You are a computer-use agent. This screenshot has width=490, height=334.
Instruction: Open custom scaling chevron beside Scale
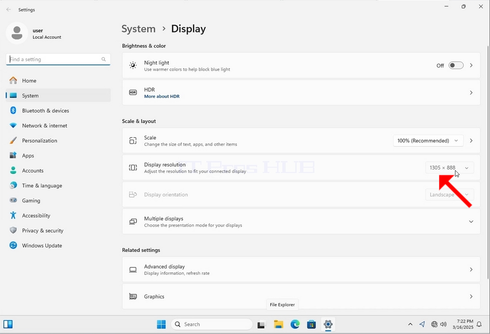point(471,140)
